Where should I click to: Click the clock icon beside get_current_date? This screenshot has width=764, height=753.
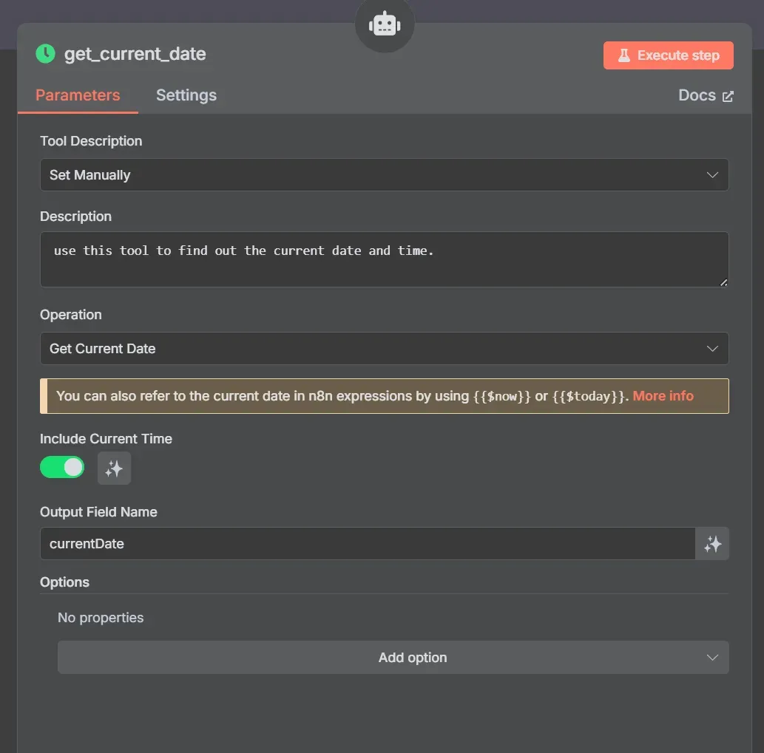[x=44, y=54]
